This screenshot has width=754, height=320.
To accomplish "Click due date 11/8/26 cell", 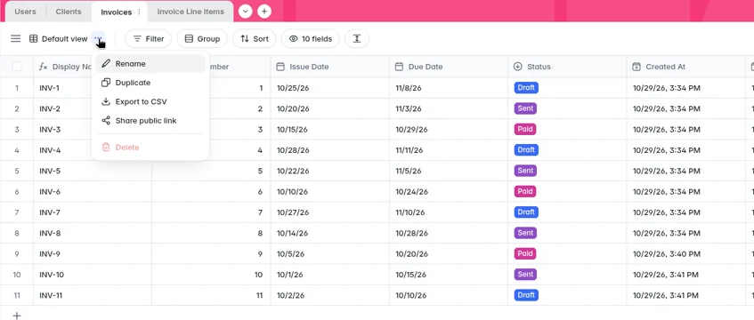I will pyautogui.click(x=449, y=88).
